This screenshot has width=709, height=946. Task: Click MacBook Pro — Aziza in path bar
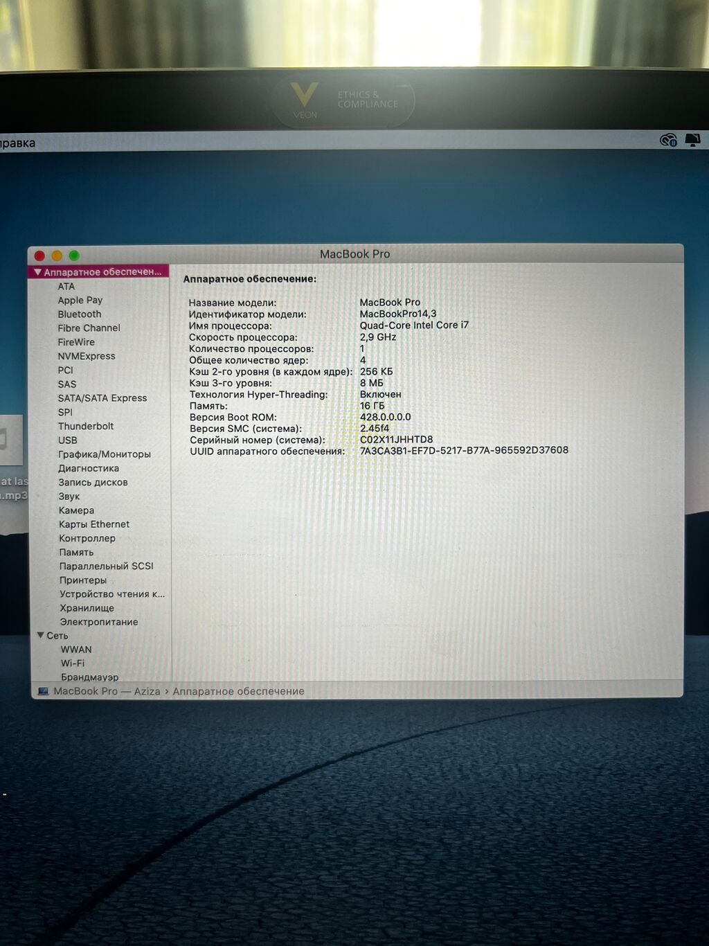coord(107,691)
